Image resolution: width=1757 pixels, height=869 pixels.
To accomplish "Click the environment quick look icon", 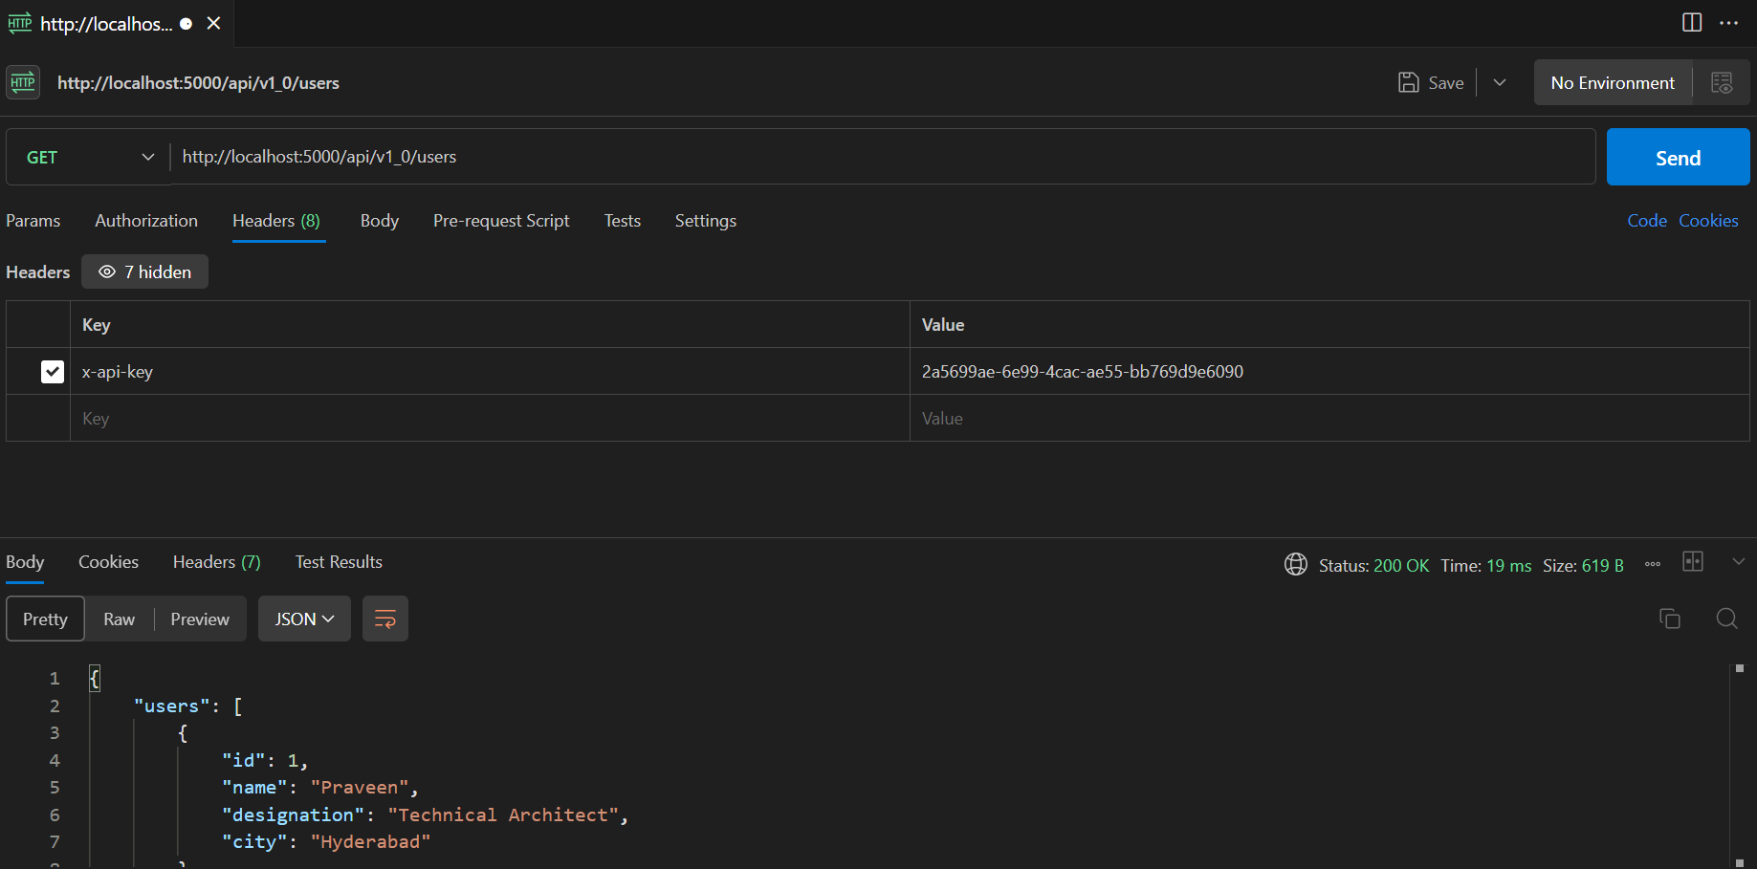I will (1722, 83).
